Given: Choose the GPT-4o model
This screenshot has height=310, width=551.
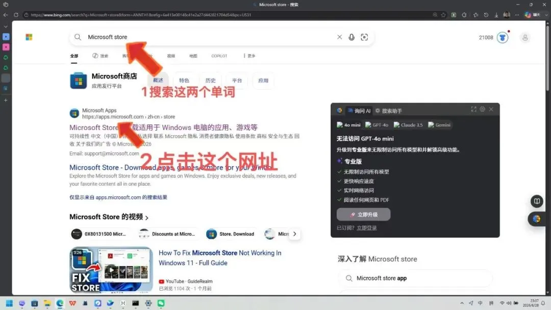Looking at the screenshot, I should pyautogui.click(x=377, y=125).
